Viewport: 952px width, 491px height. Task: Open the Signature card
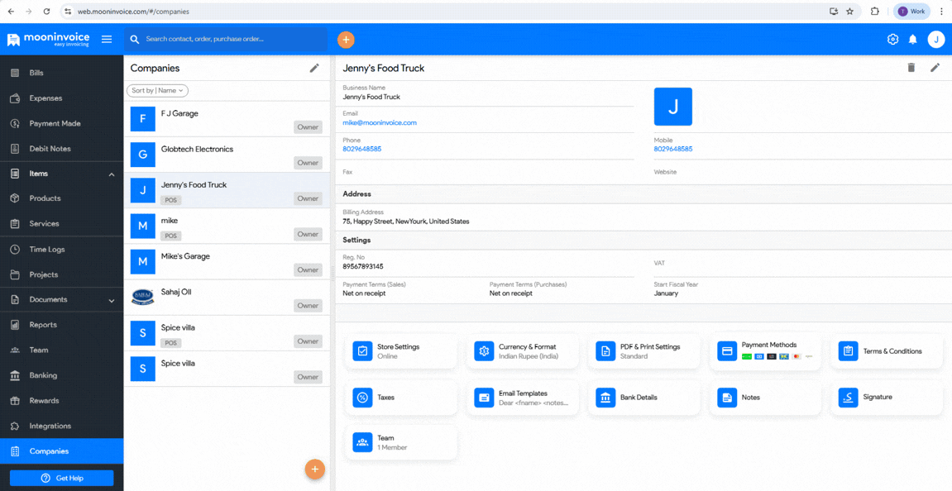[887, 398]
